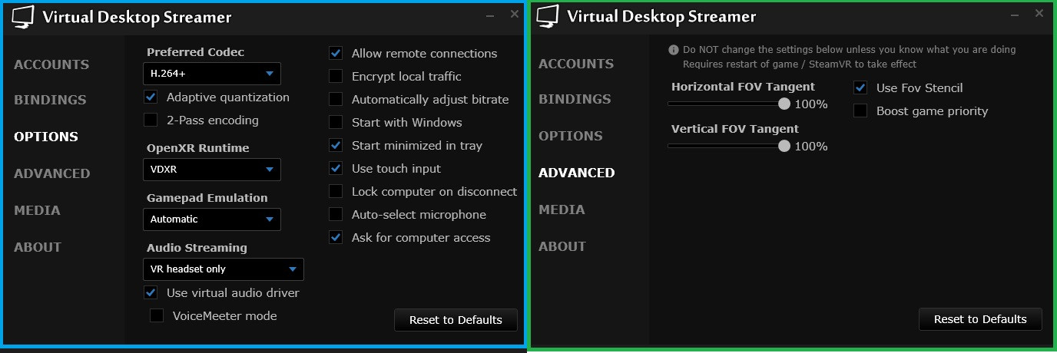Click the OpenXR Runtime heading
The image size is (1057, 353).
tap(198, 148)
